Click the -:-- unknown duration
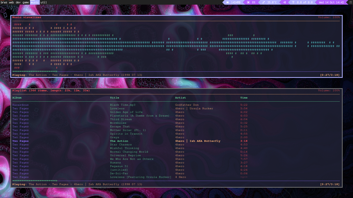 [x=244, y=177]
